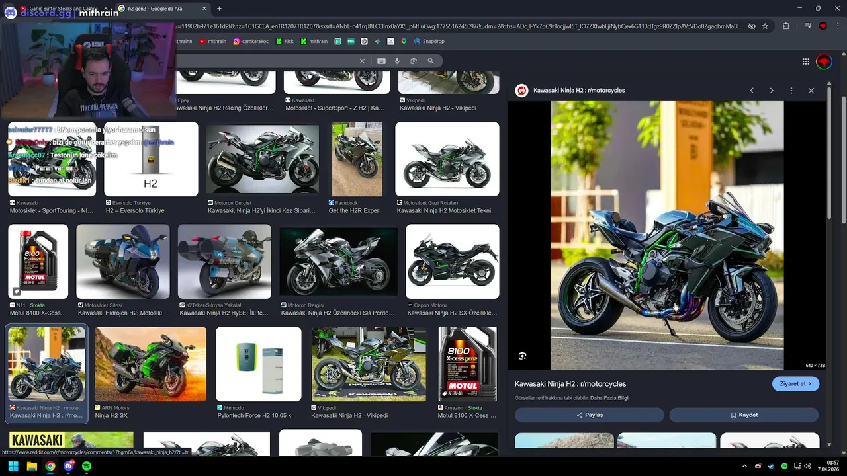Screen dimensions: 847x476
Task: Open Pylontech Force H2 Memodo thumbnail
Action: (x=258, y=364)
